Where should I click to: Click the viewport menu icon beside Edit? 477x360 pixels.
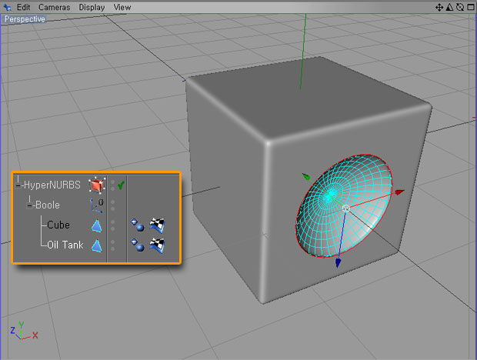pyautogui.click(x=7, y=7)
